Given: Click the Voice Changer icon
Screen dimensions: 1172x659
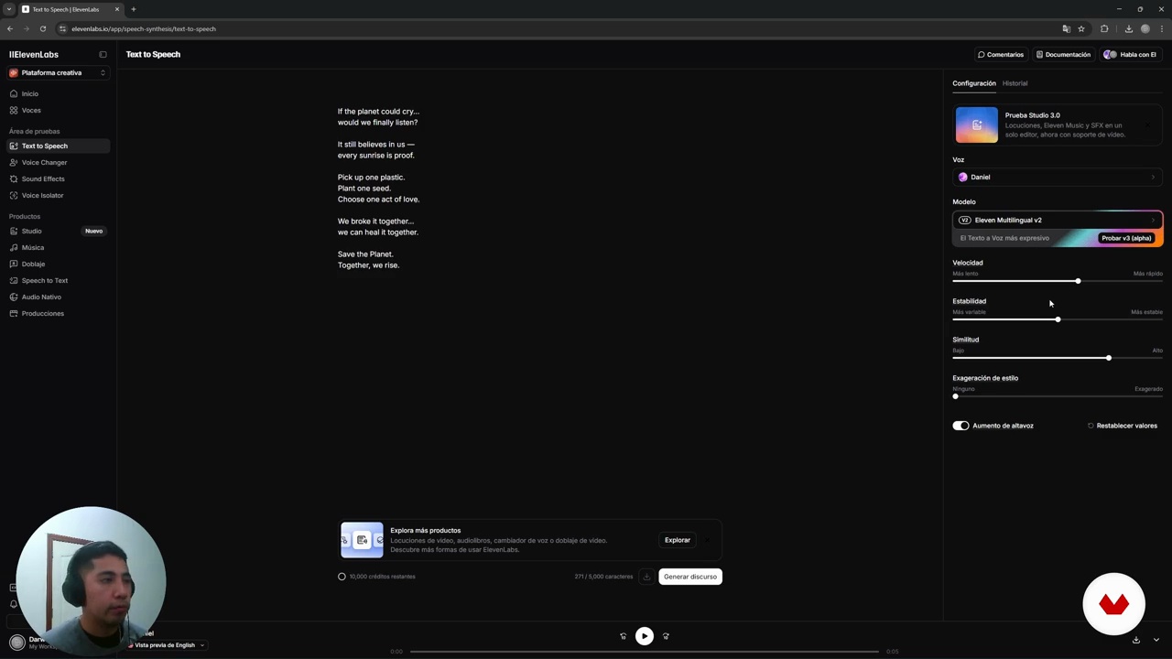Looking at the screenshot, I should 14,162.
